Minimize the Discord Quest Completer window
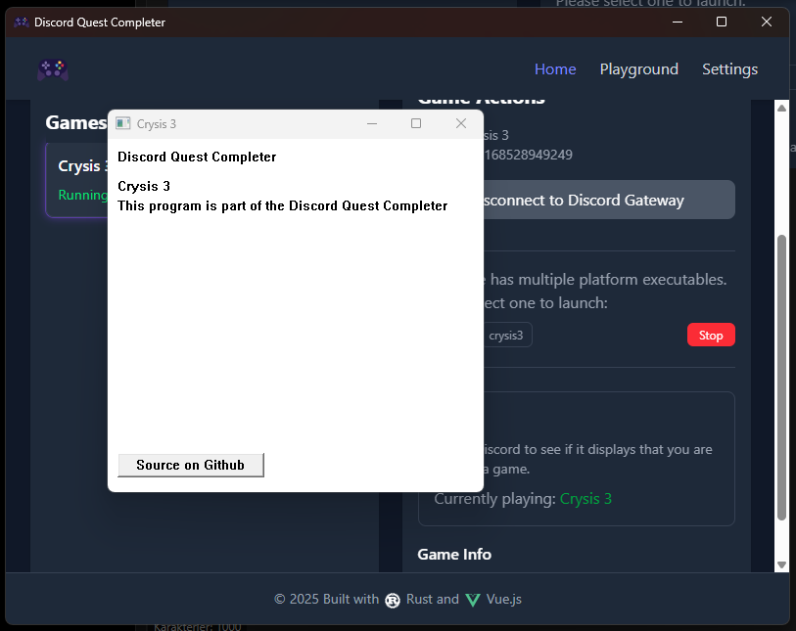This screenshot has height=631, width=796. (x=677, y=22)
